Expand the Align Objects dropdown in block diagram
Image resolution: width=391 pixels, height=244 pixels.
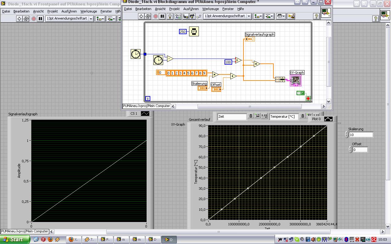tap(258, 16)
